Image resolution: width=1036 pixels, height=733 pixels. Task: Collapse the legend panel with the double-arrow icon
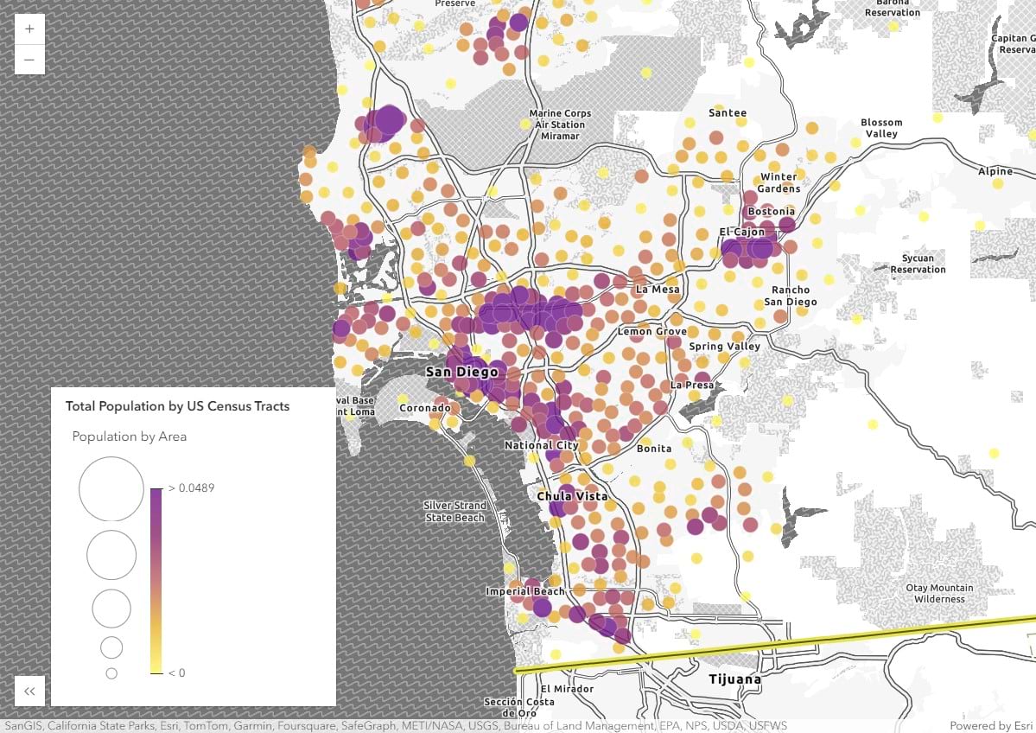tap(29, 691)
